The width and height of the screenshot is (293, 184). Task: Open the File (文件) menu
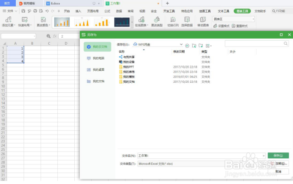(10, 11)
